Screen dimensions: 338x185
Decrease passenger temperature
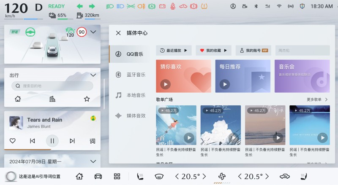(x=240, y=177)
